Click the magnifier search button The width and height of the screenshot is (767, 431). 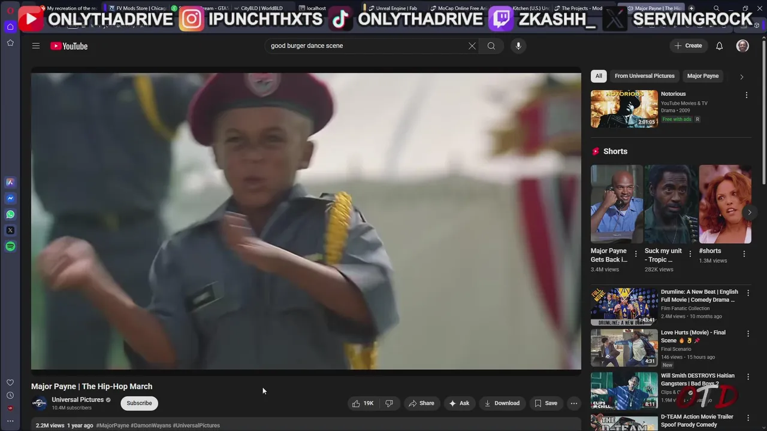pos(491,46)
